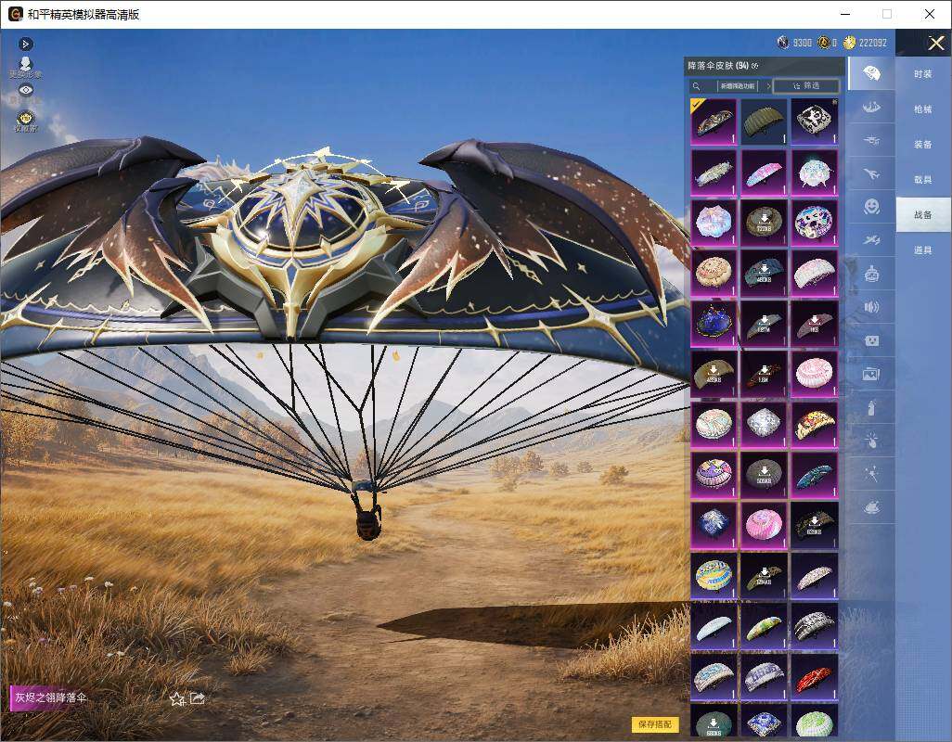Screen dimensions: 952x742
Task: Favorite the parachute with the star icon
Action: 176,699
